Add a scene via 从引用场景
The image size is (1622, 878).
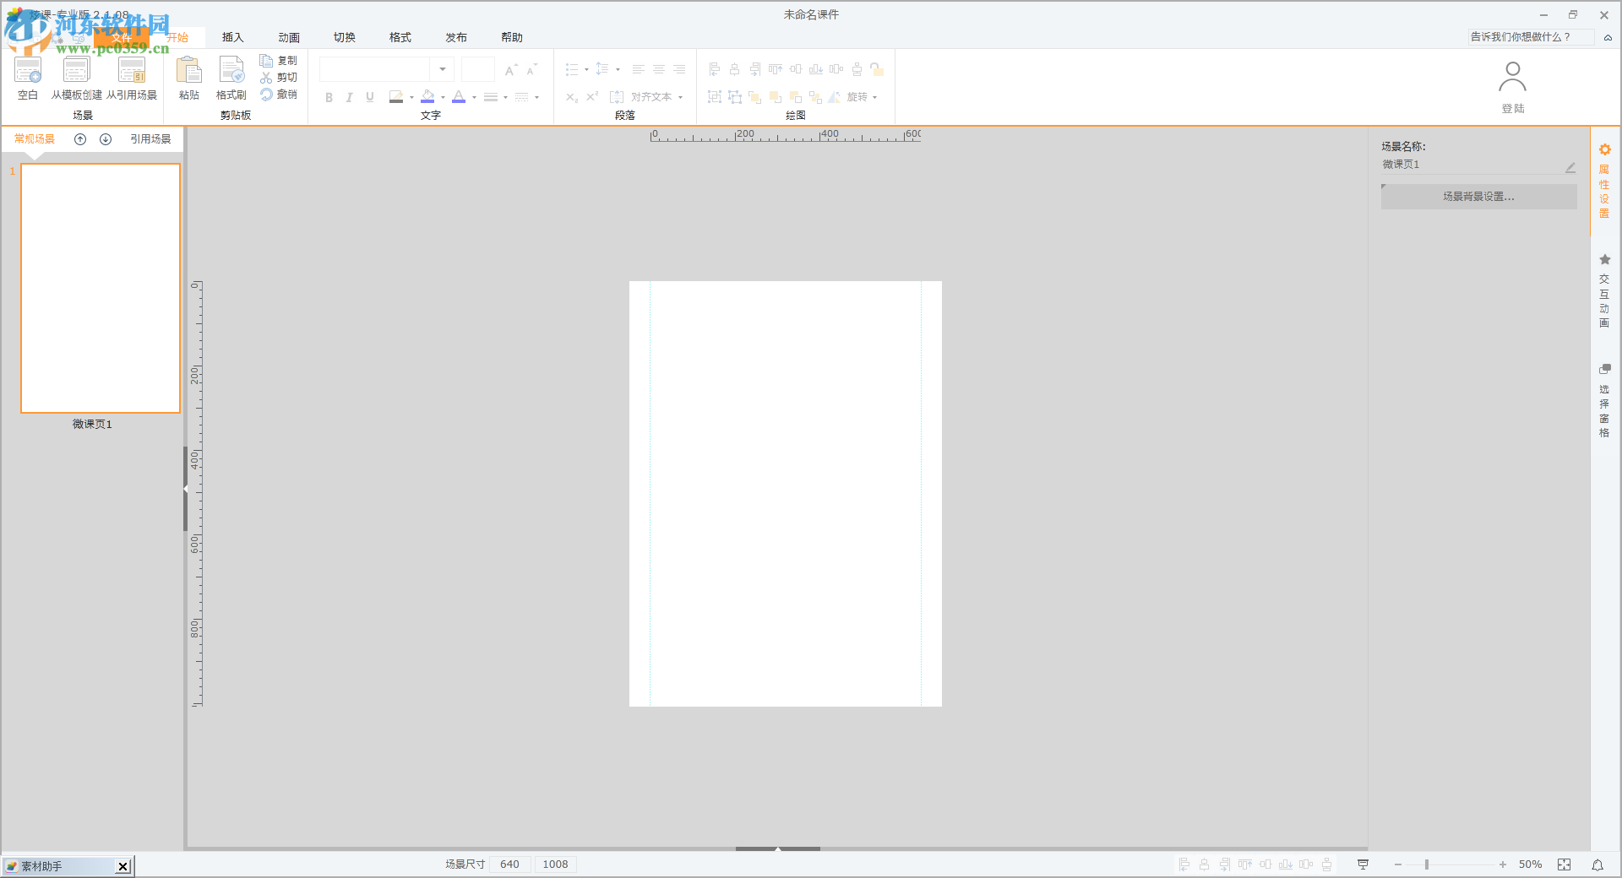(x=132, y=79)
